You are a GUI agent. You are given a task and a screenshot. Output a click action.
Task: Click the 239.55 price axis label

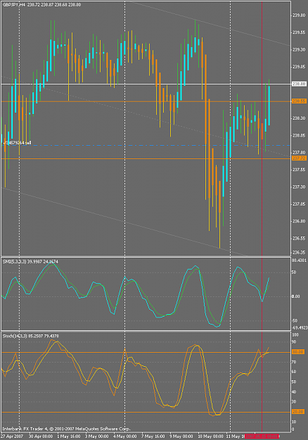click(299, 32)
